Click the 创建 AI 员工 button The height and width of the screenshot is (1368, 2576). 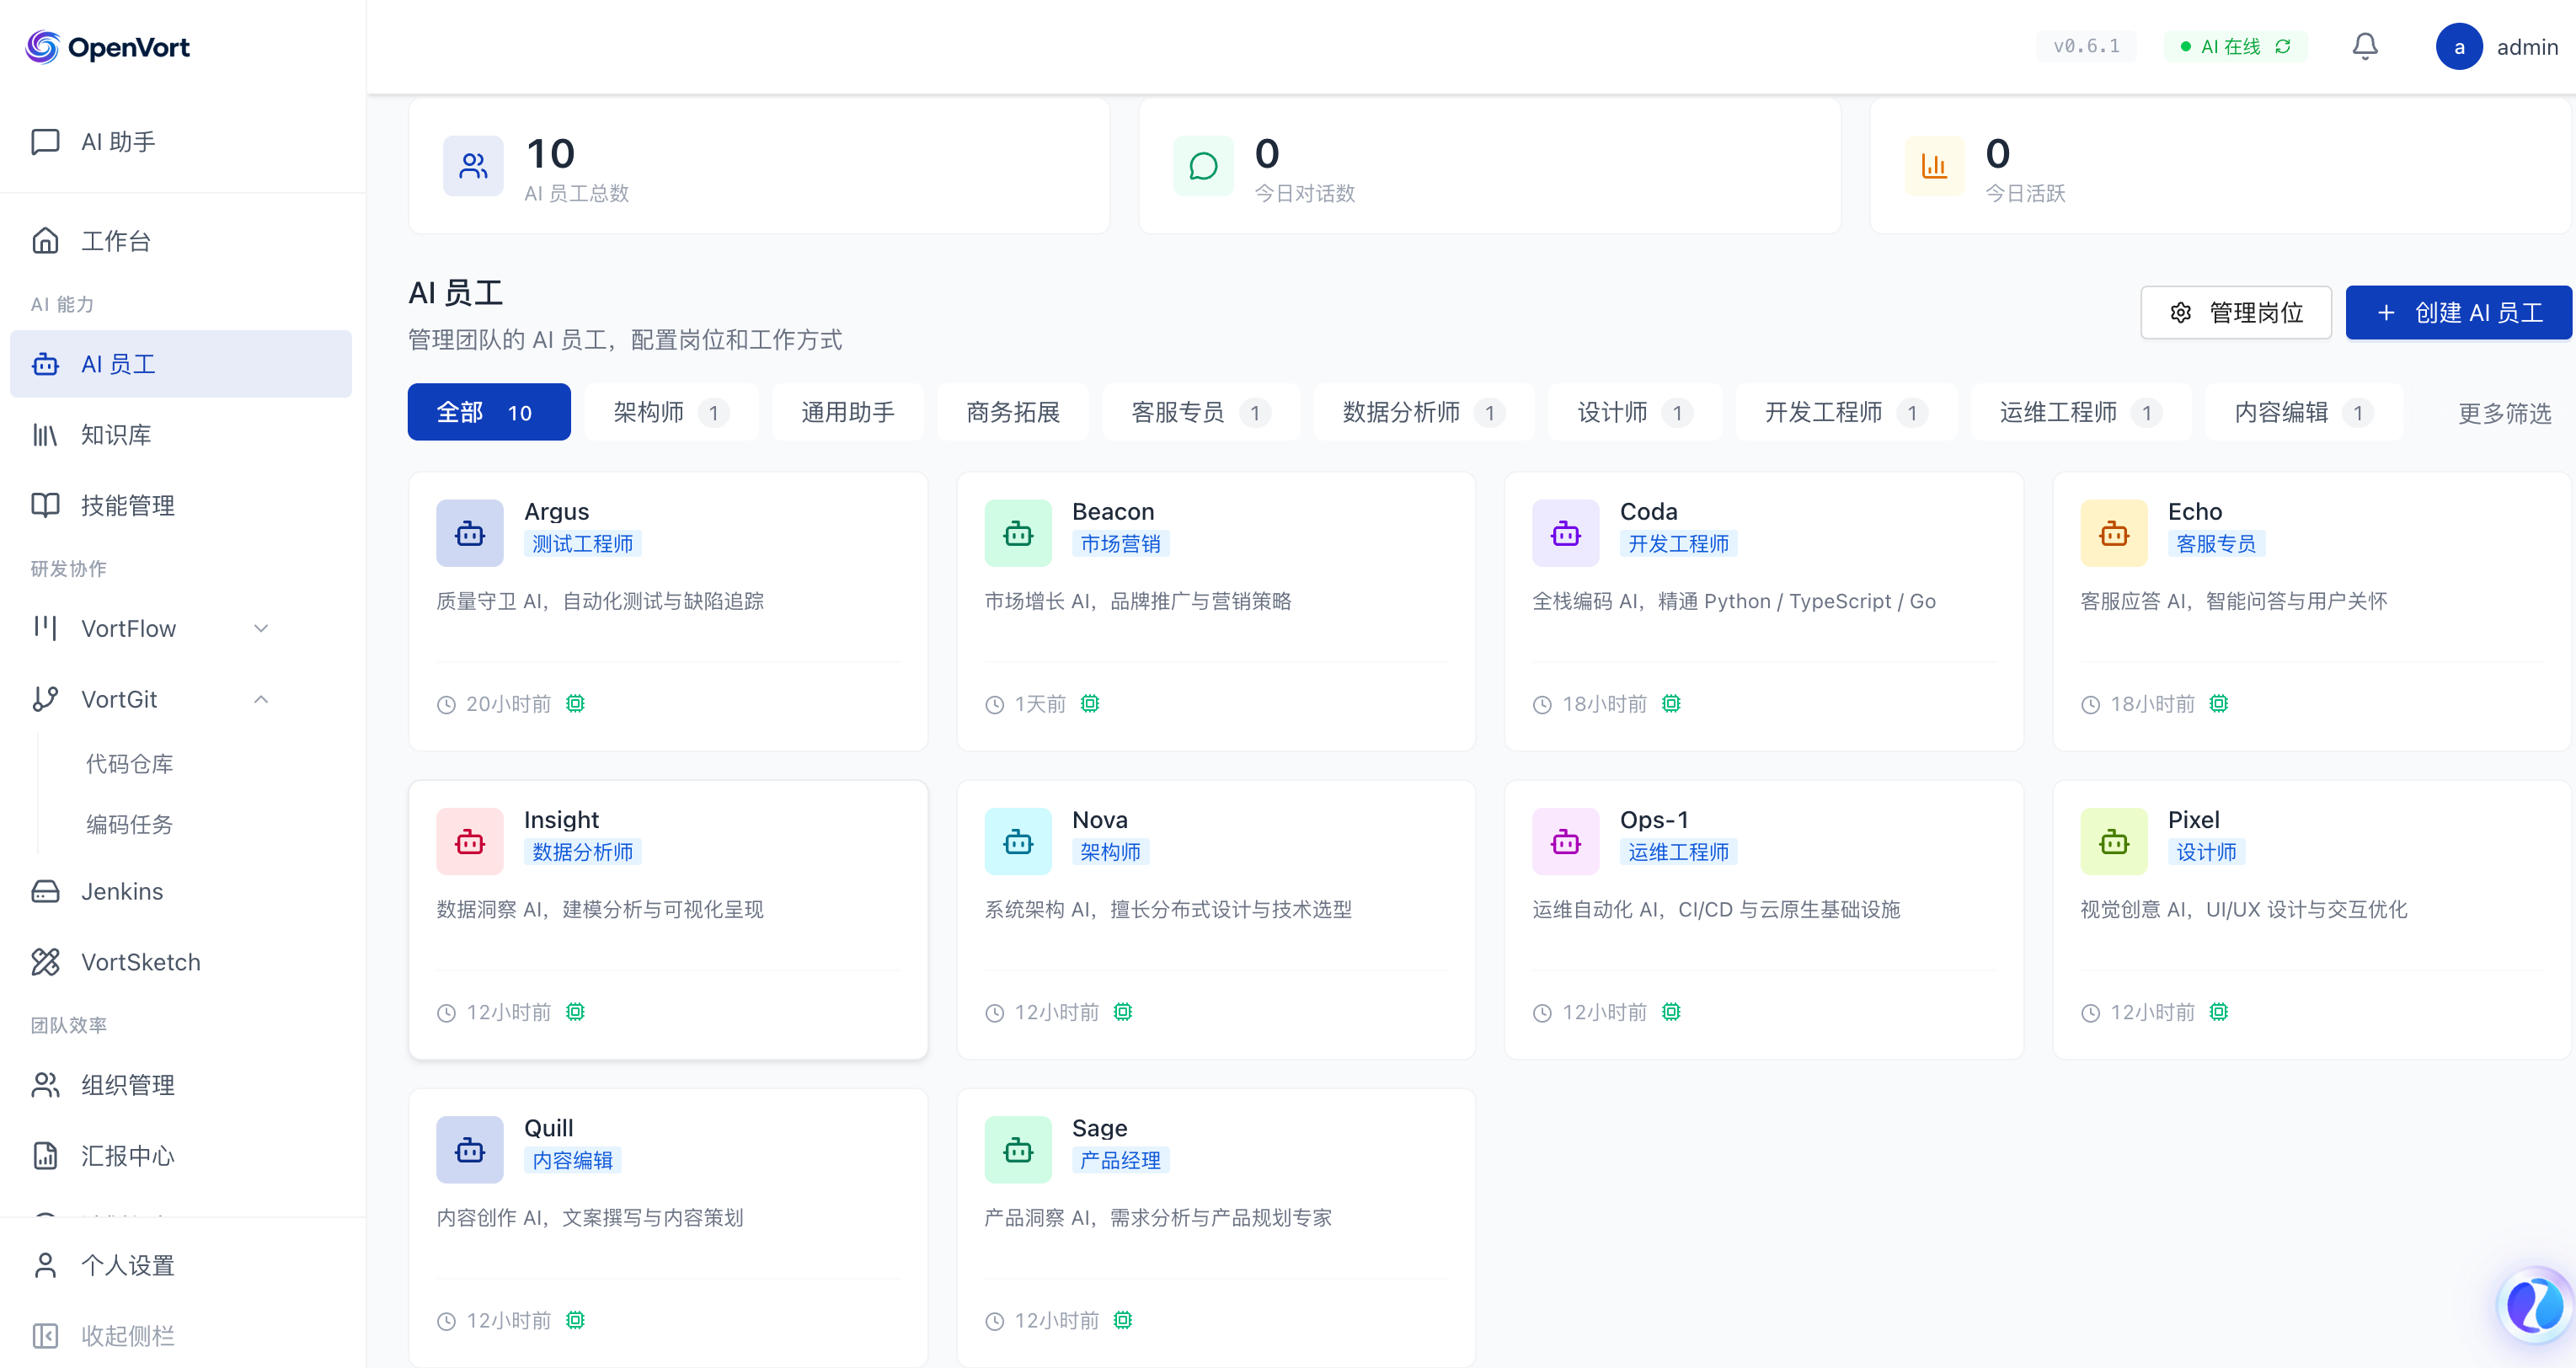[x=2458, y=313]
